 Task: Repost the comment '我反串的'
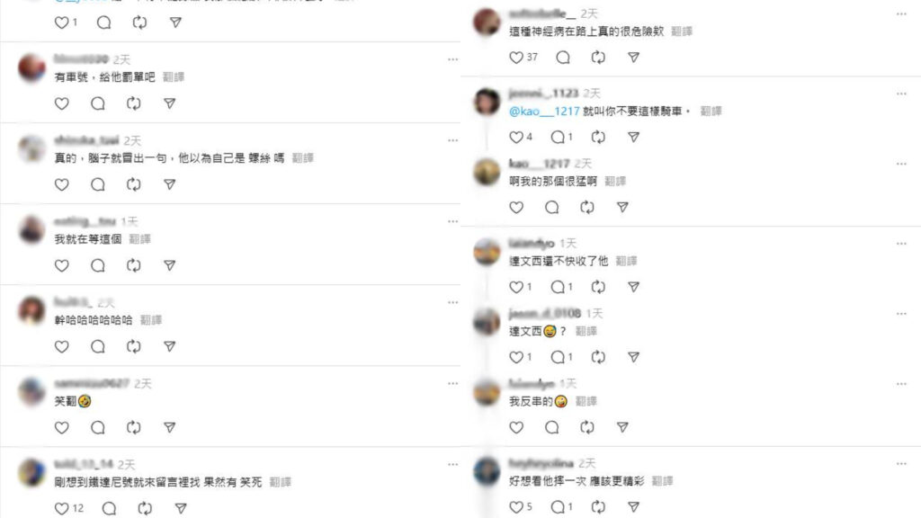(586, 427)
